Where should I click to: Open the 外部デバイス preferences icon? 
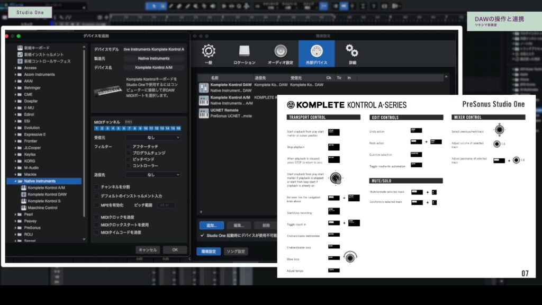(x=317, y=53)
